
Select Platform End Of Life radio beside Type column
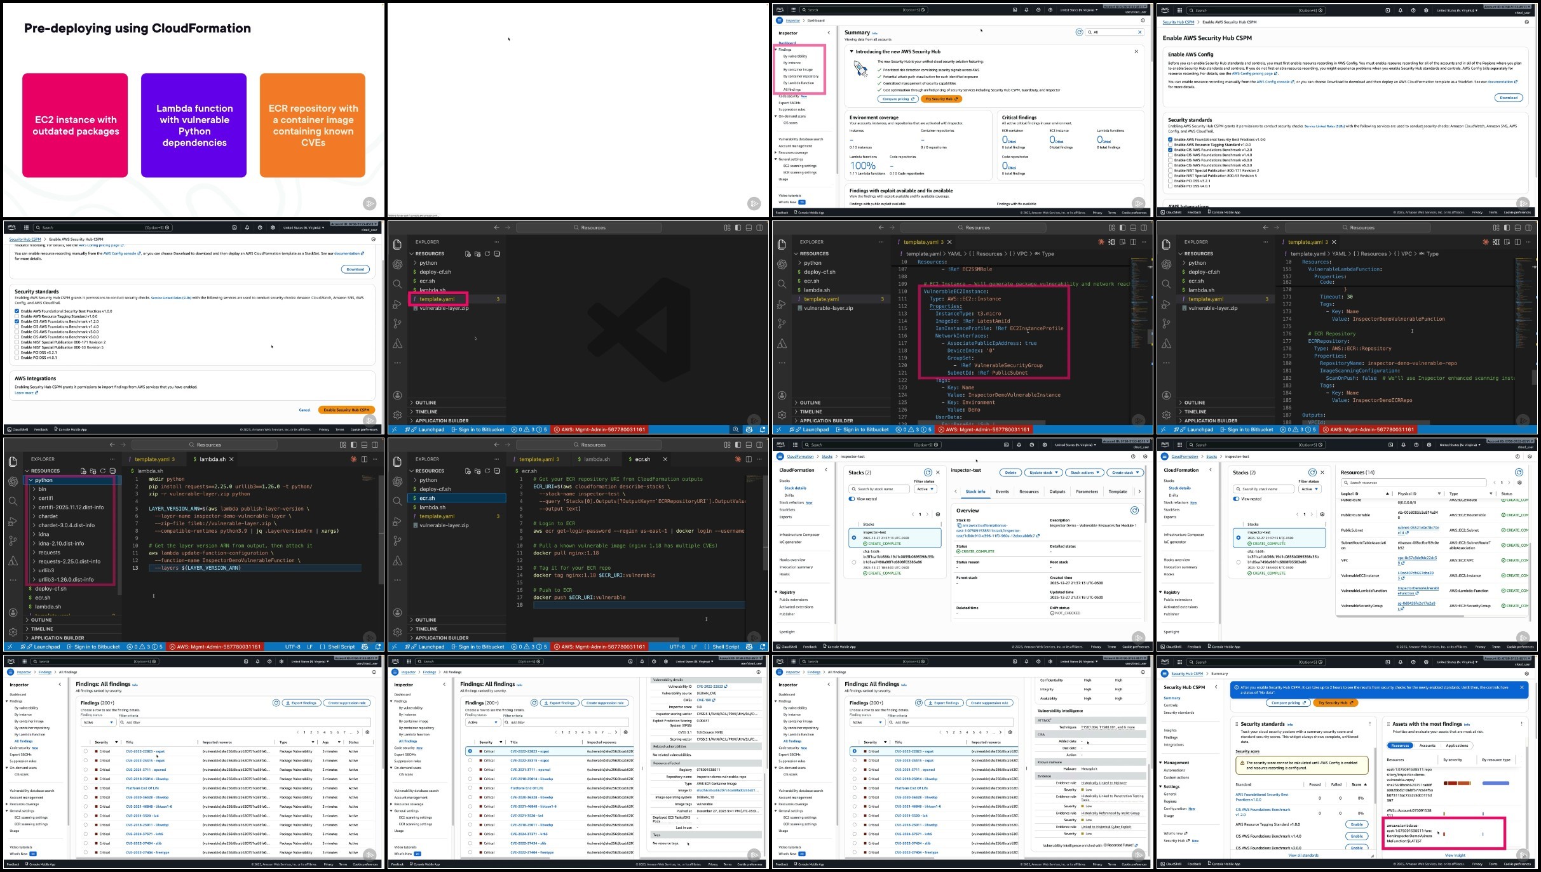tap(86, 788)
